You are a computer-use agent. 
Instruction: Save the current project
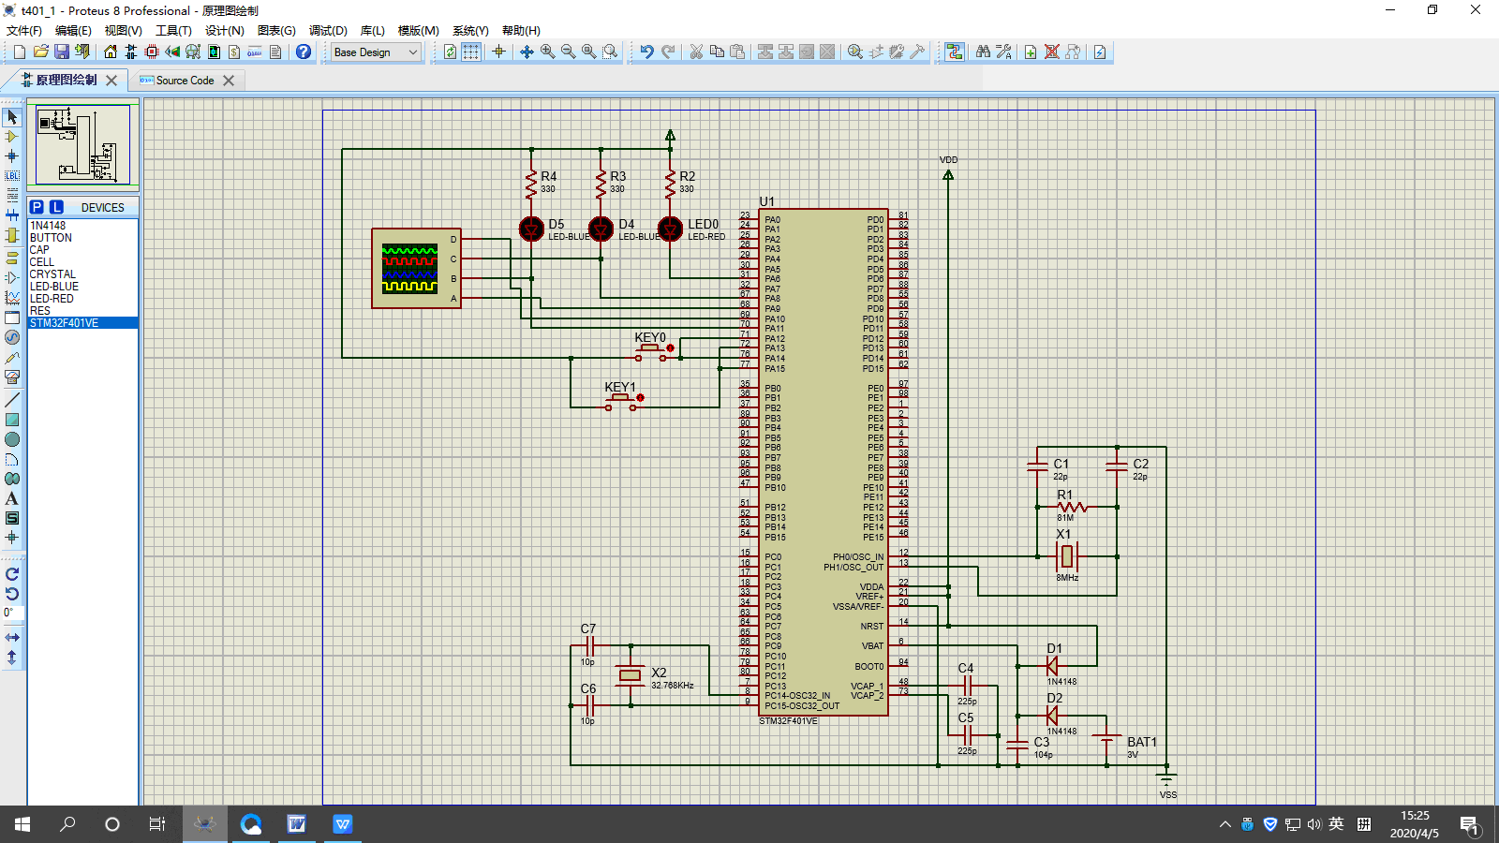coord(60,52)
